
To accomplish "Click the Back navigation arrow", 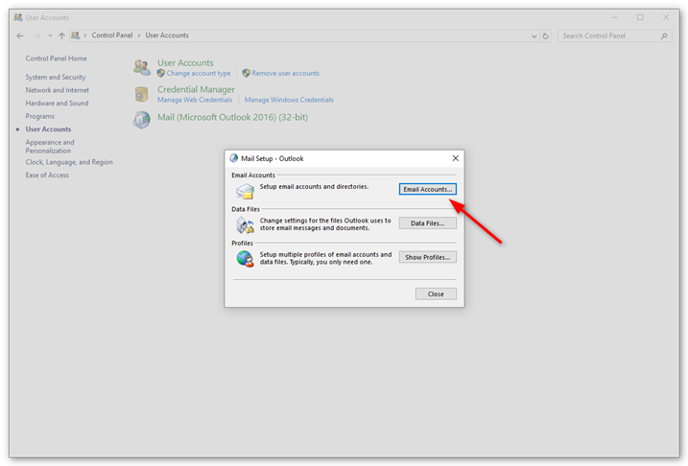I will coord(20,35).
